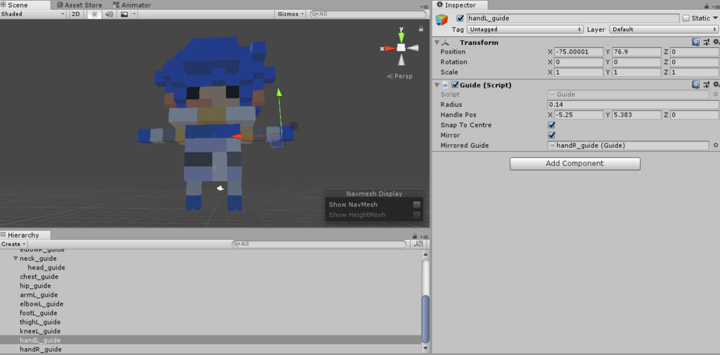Enable 2D view mode
This screenshot has height=355, width=720.
[x=76, y=14]
